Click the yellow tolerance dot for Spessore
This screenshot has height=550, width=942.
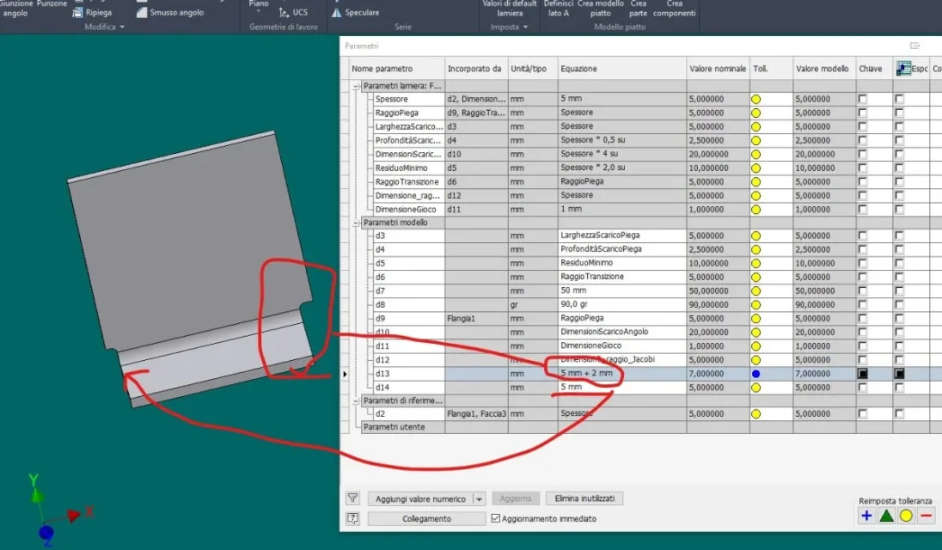point(755,99)
